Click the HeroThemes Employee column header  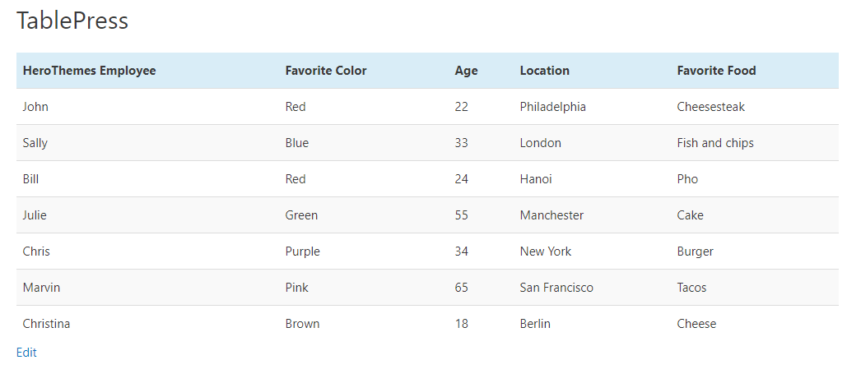tap(89, 71)
